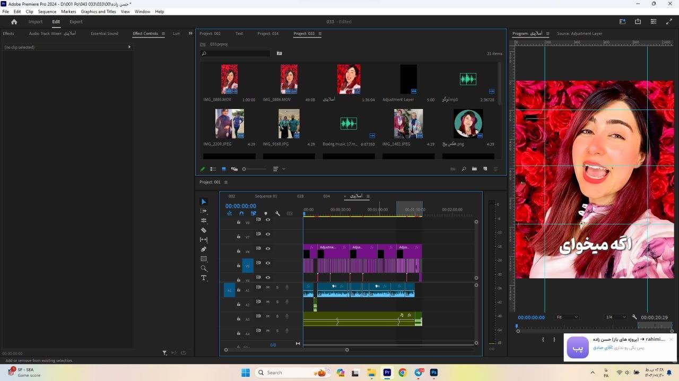Show hidden panel tabs chevron

(x=190, y=33)
